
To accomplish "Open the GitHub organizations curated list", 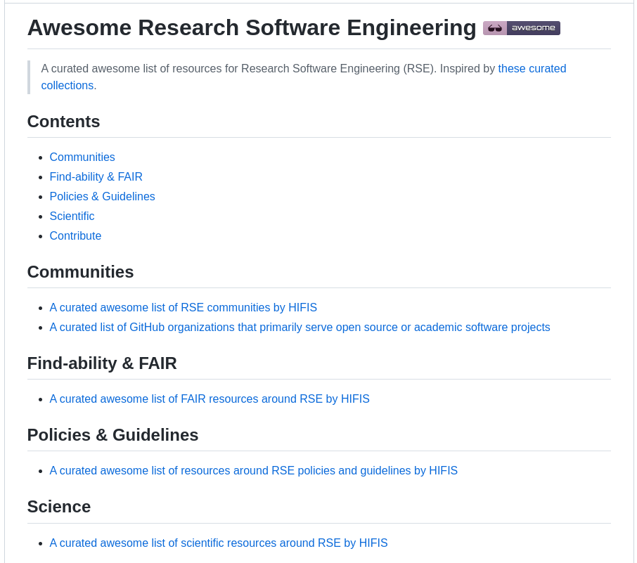I will click(x=300, y=327).
